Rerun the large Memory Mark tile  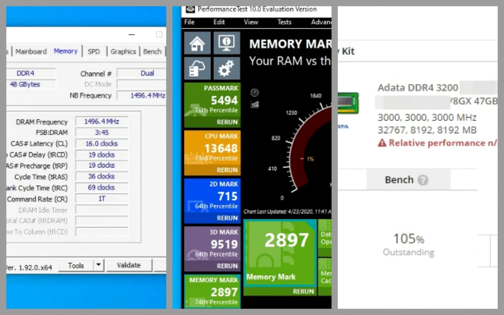[303, 291]
